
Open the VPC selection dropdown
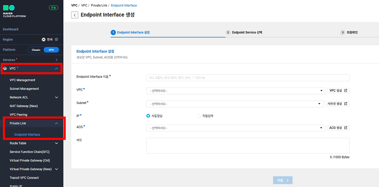pos(236,91)
